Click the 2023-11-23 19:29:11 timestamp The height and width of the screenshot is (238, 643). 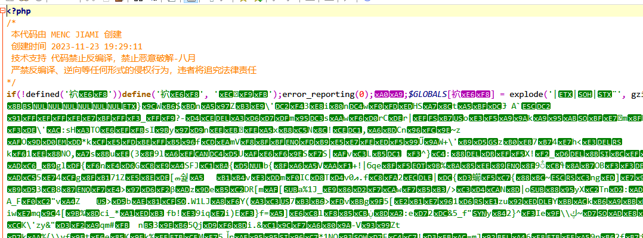pyautogui.click(x=97, y=46)
